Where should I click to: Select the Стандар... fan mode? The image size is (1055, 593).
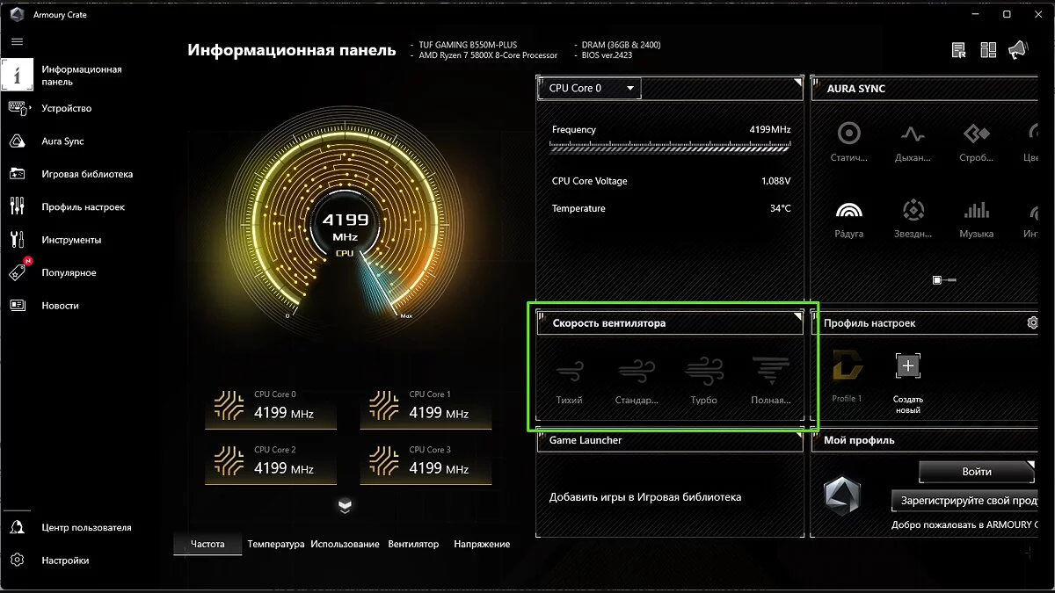pyautogui.click(x=637, y=380)
